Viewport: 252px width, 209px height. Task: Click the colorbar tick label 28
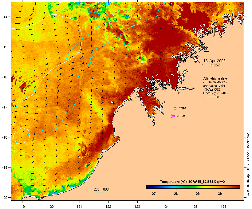tap(176, 194)
